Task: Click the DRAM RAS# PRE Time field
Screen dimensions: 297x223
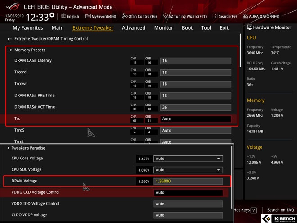Action: pos(195,96)
